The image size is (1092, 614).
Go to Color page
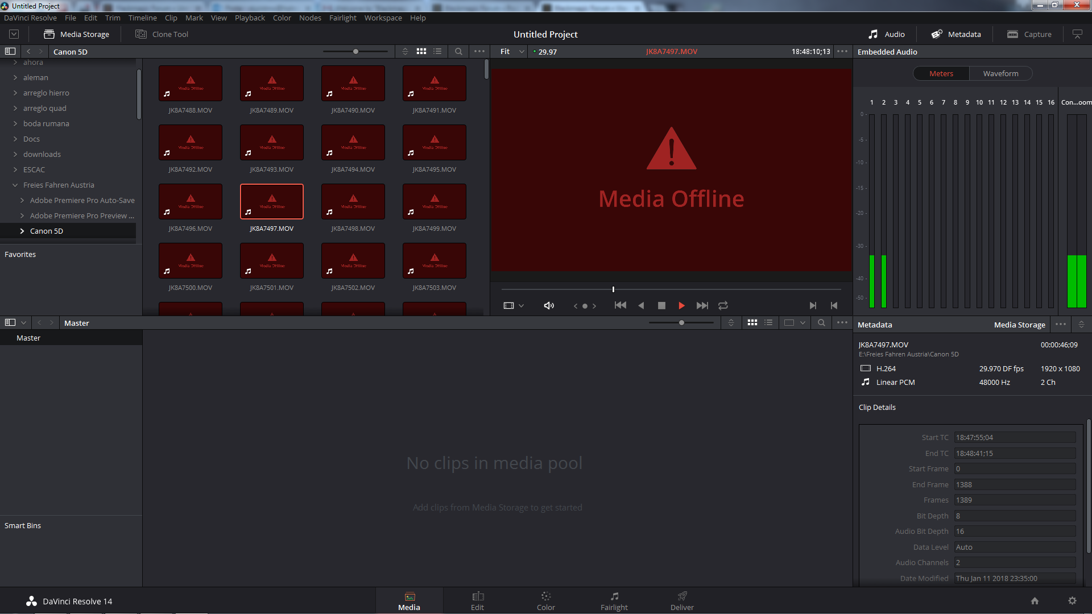pyautogui.click(x=545, y=601)
